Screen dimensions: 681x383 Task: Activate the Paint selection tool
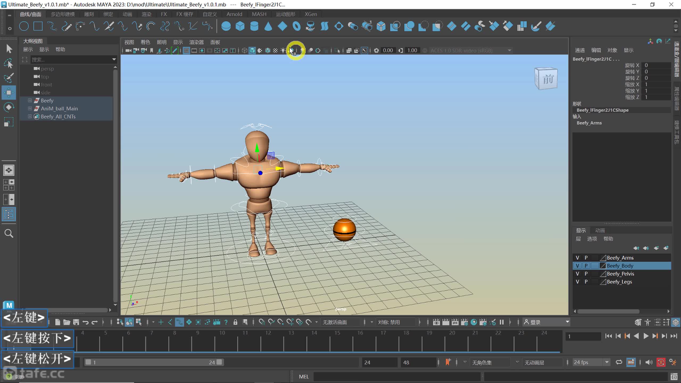click(9, 78)
